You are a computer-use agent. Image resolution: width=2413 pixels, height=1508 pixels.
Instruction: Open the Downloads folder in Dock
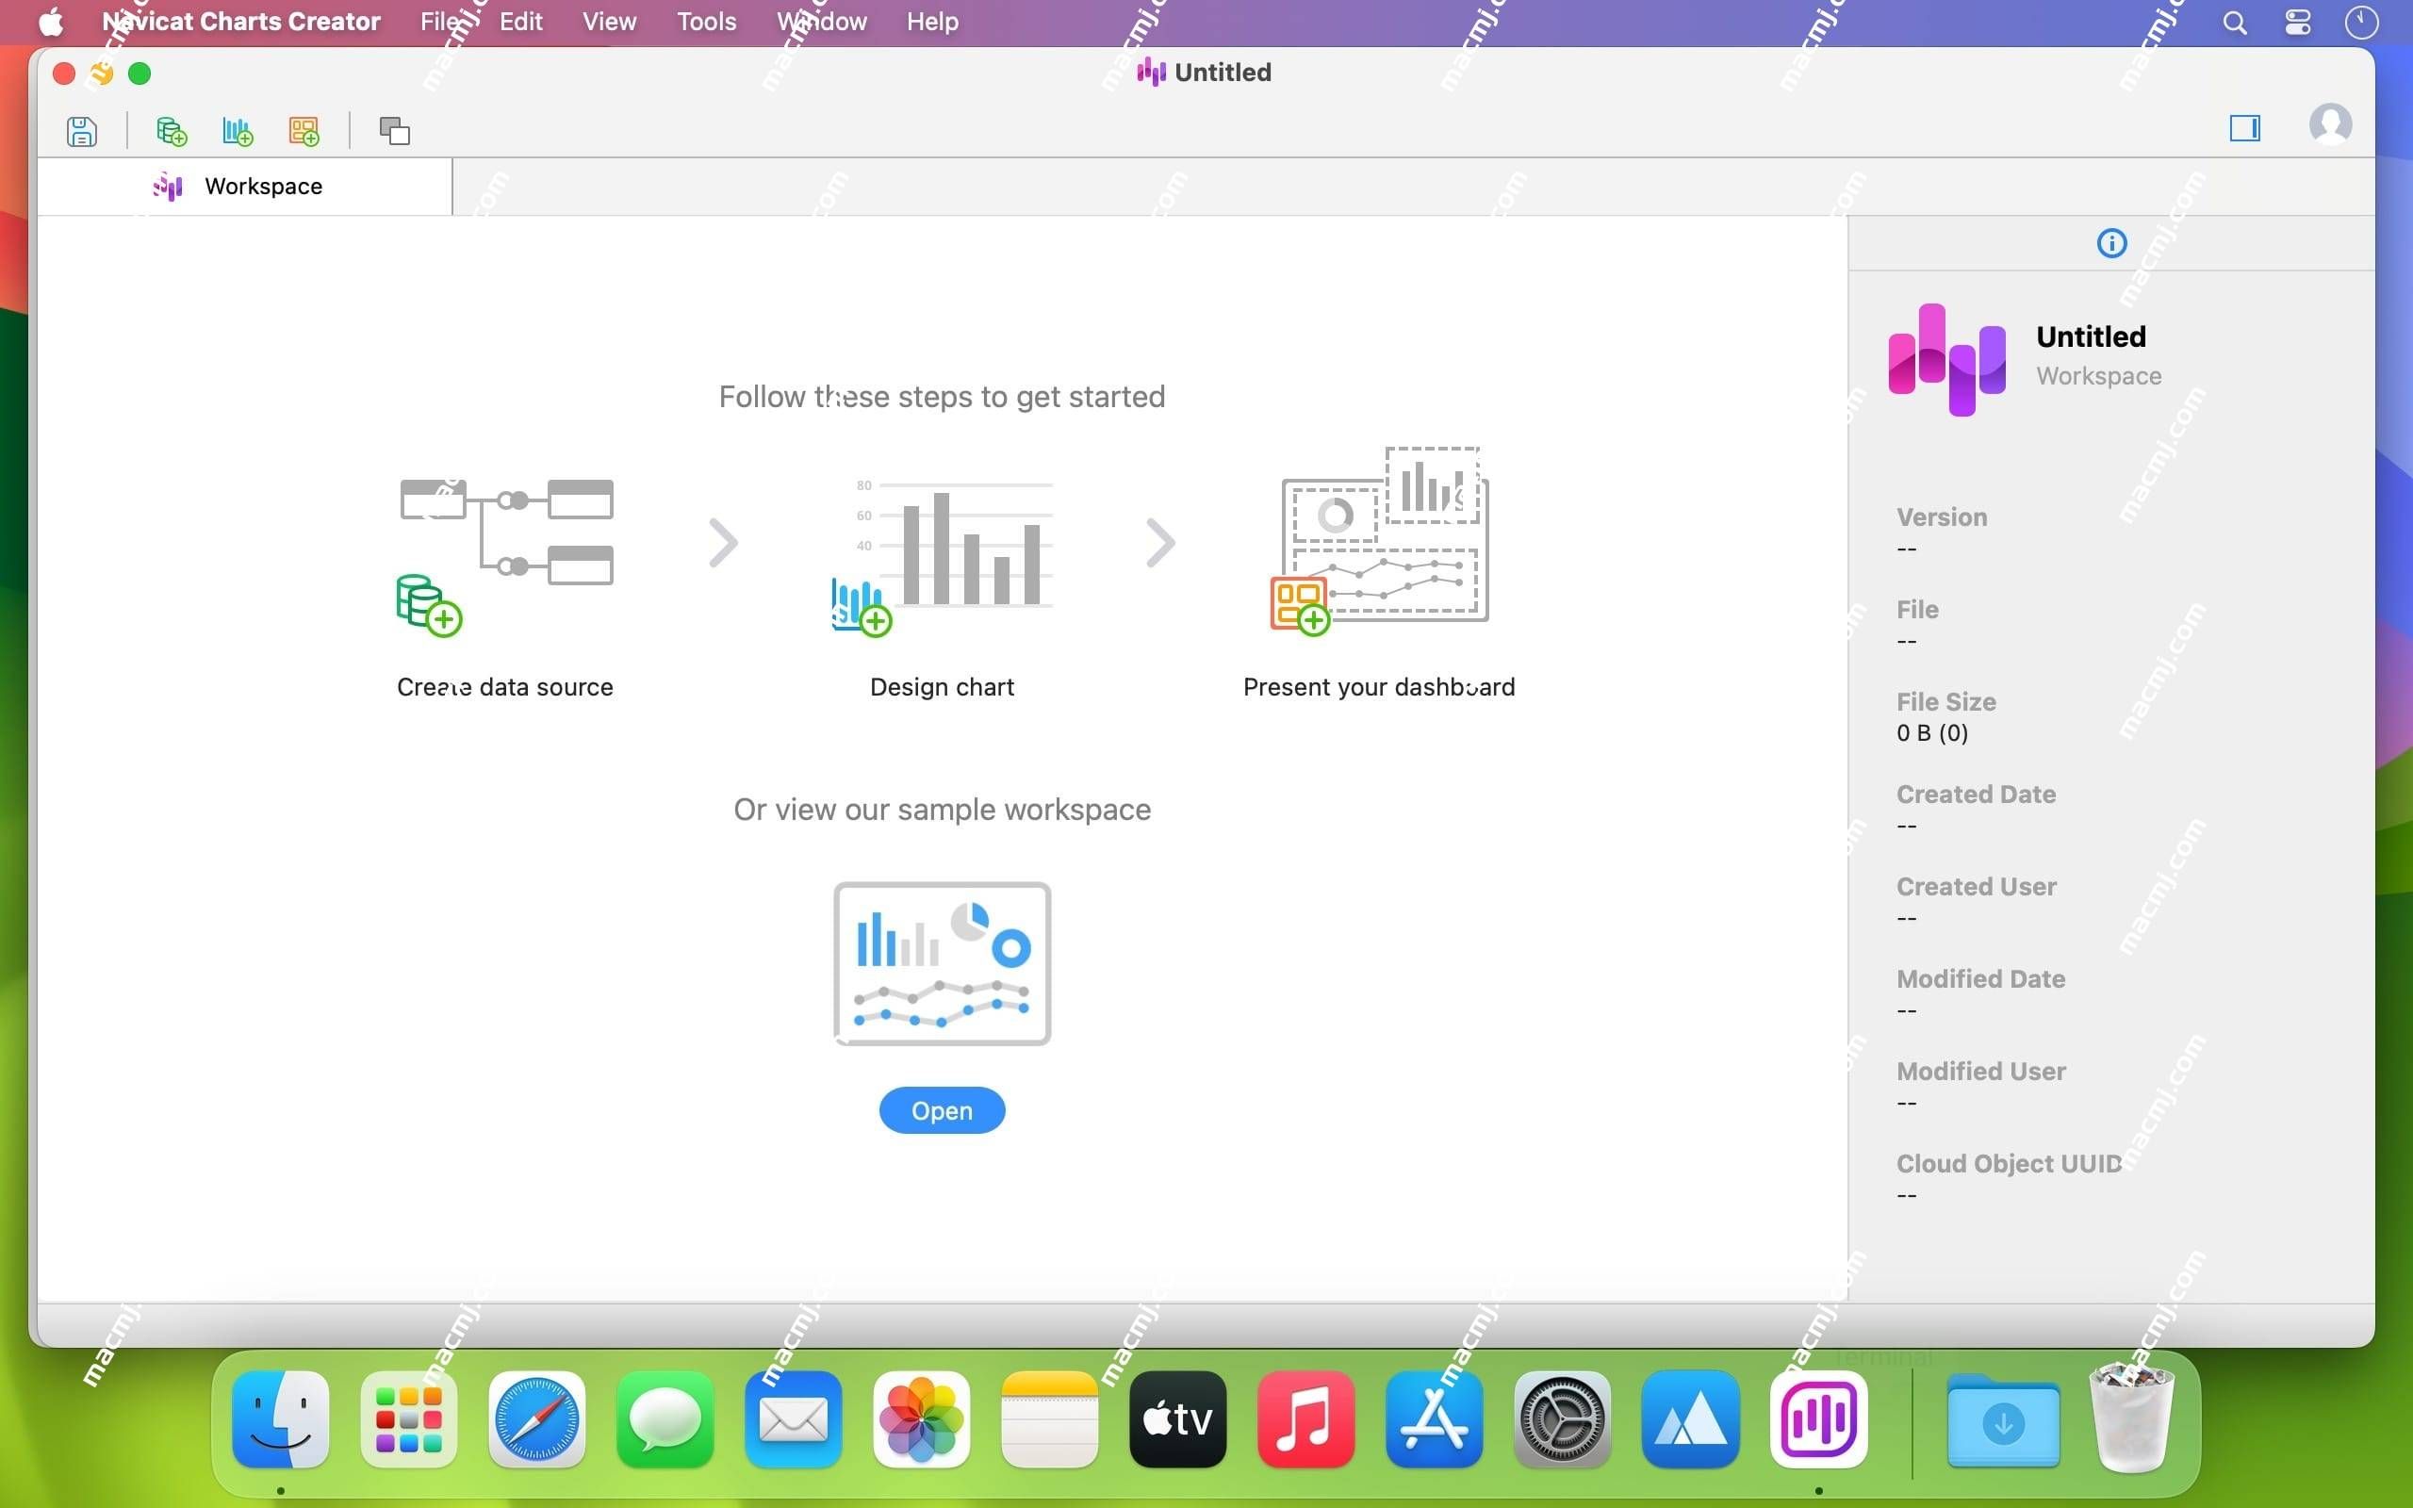coord(2003,1420)
